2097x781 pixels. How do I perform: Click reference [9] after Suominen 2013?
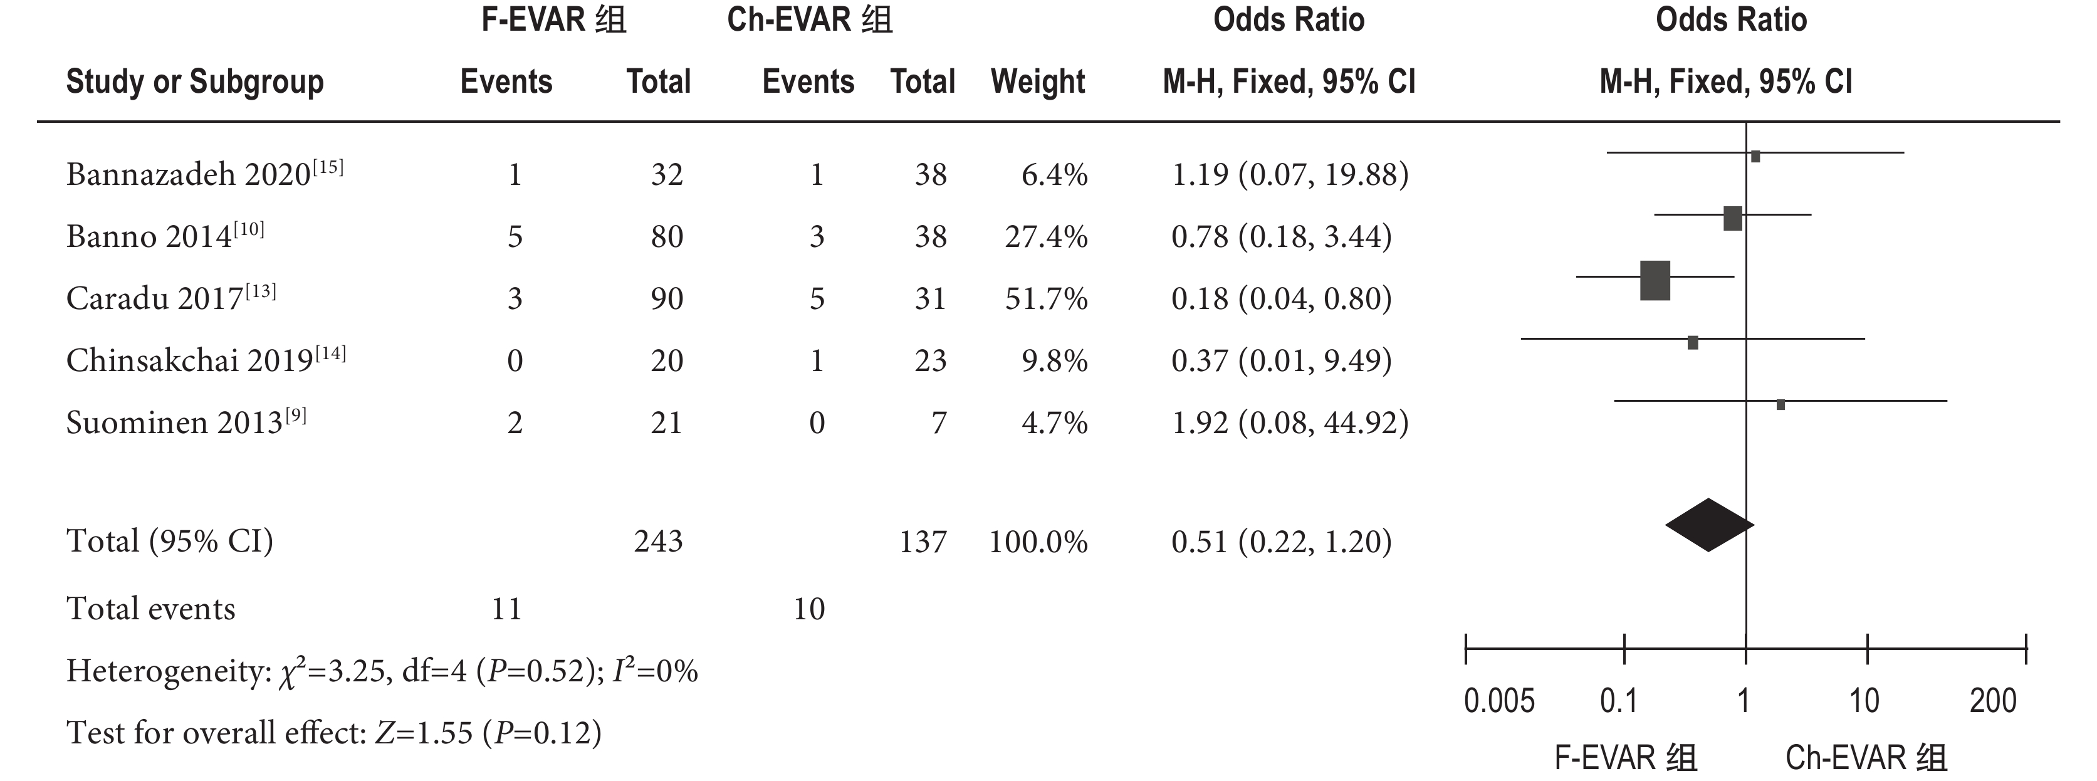296,416
